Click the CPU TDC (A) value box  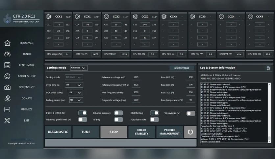tap(182, 54)
